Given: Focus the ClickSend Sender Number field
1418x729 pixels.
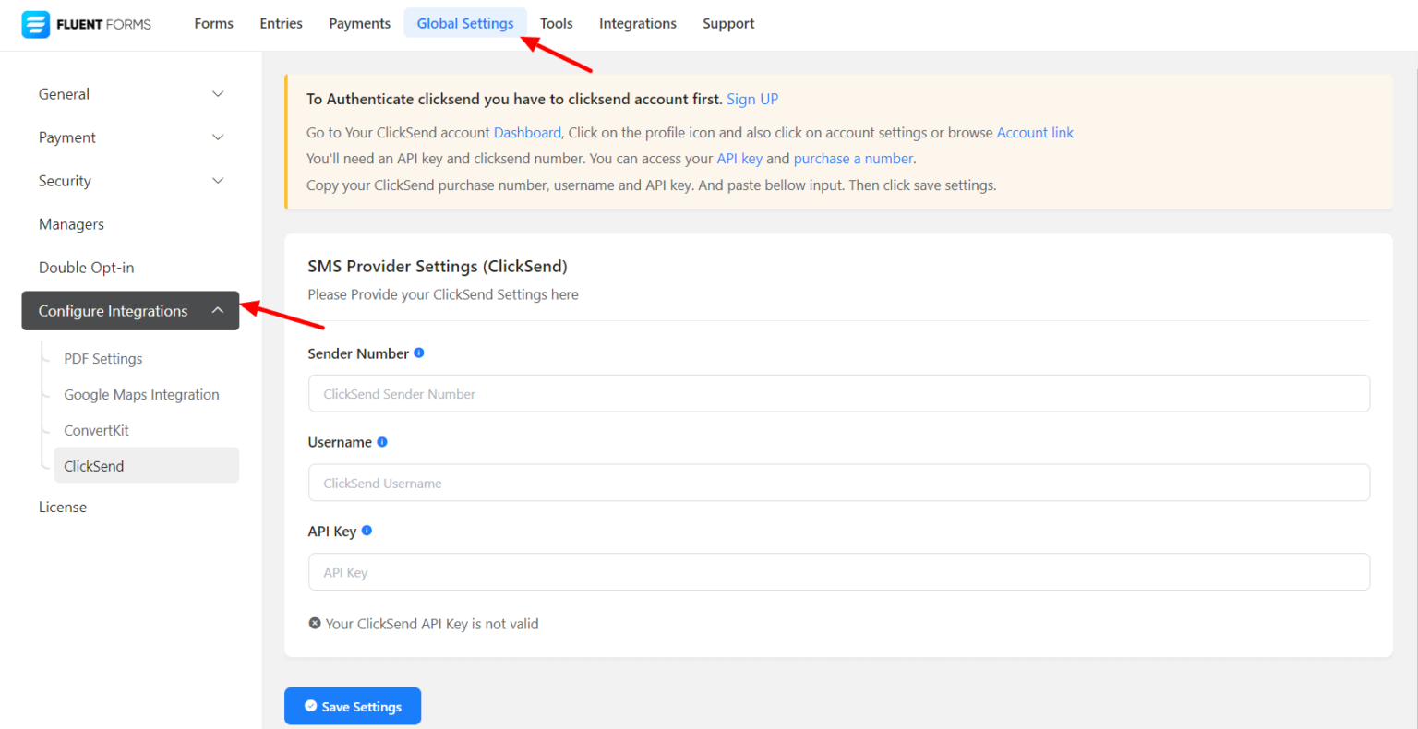Looking at the screenshot, I should [x=838, y=394].
